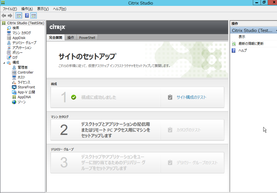Click the refresh icon next to 最新の情報に更新
The width and height of the screenshot is (277, 193).
click(x=234, y=44)
